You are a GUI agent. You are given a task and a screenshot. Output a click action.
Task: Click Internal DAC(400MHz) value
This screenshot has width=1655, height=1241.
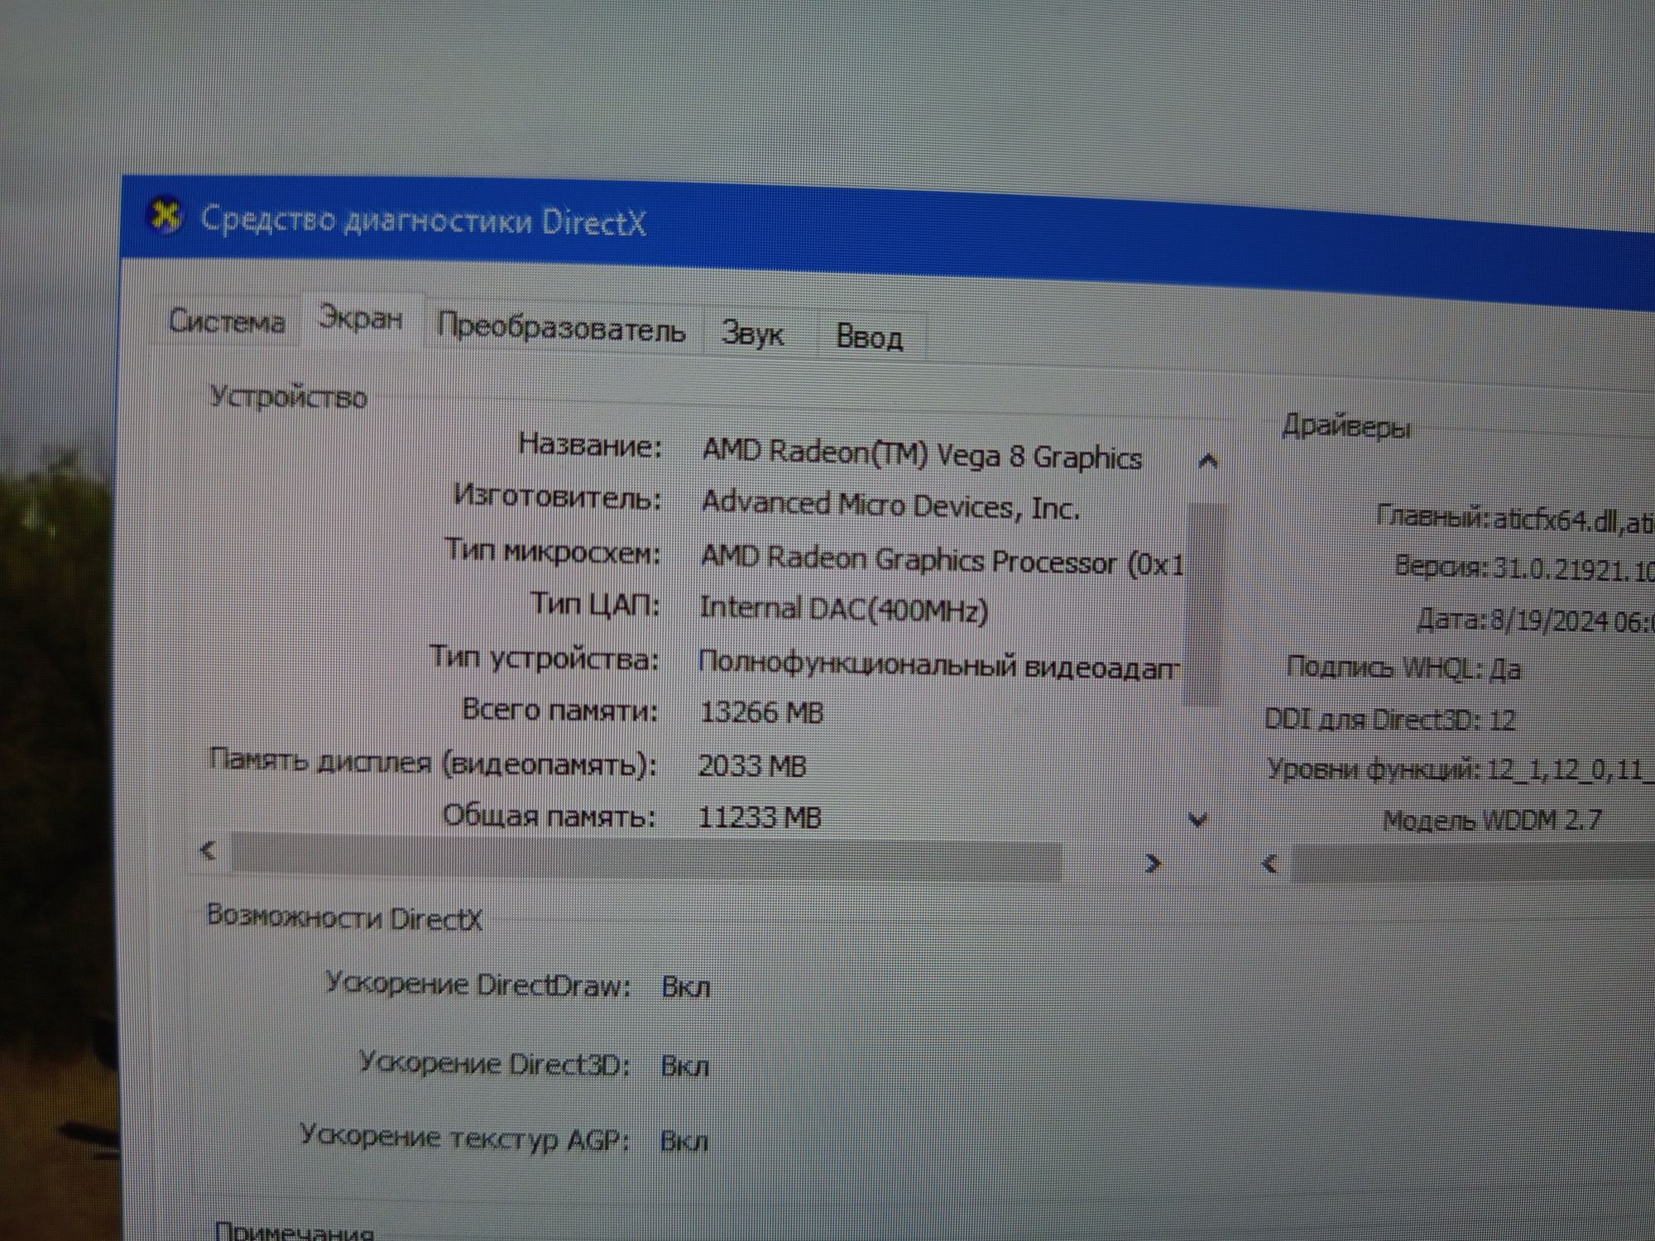pos(844,609)
